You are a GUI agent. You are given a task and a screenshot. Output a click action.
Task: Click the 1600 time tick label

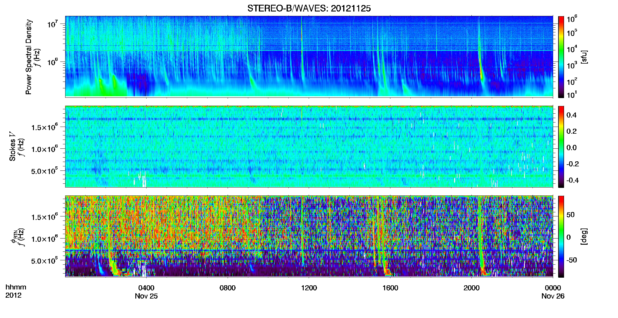point(390,288)
